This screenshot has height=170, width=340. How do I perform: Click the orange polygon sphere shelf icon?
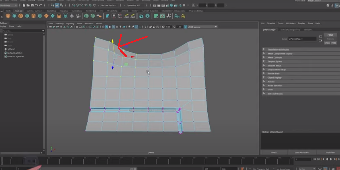[x=8, y=16]
